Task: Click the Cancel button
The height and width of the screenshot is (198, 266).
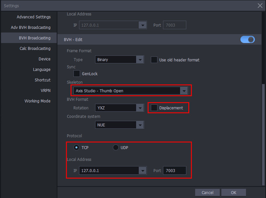Action: coord(207,192)
